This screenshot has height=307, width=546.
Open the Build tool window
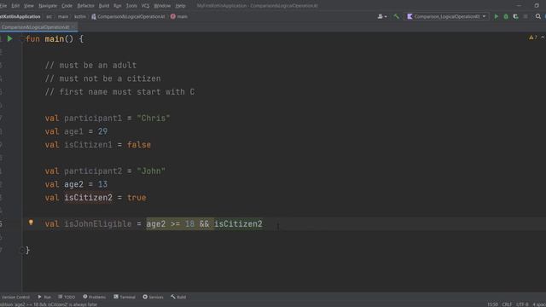pos(178,297)
